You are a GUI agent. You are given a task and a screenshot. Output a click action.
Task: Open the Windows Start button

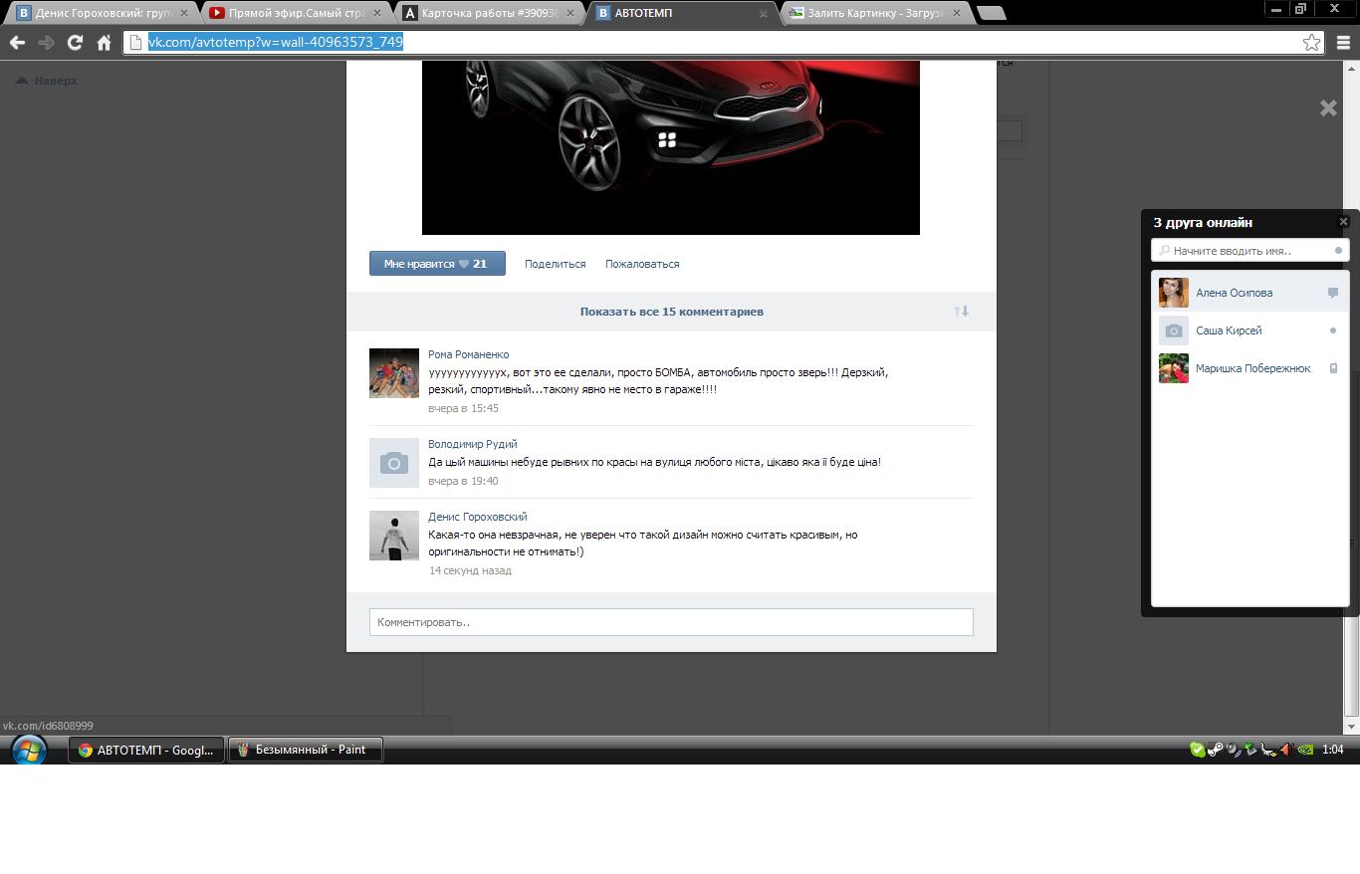tap(28, 750)
